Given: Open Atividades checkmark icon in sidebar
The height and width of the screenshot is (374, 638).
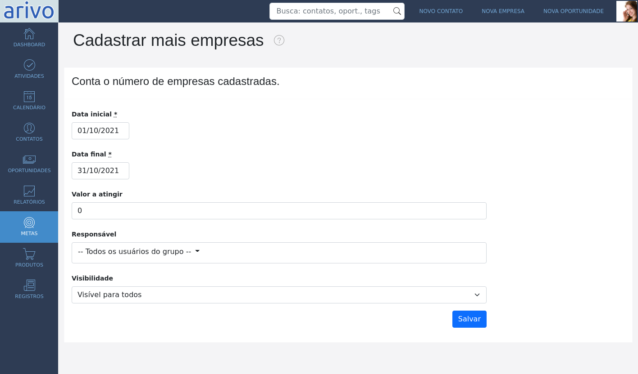Looking at the screenshot, I should coord(29,65).
